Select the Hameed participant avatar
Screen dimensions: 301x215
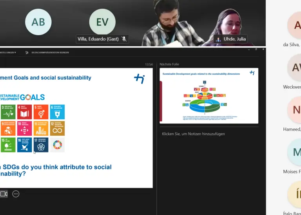click(294, 111)
